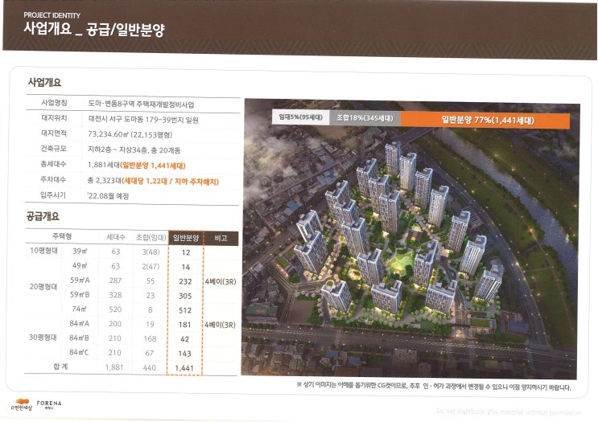The width and height of the screenshot is (598, 422).
Task: Click the 대지위치 row label
Action: 54,118
